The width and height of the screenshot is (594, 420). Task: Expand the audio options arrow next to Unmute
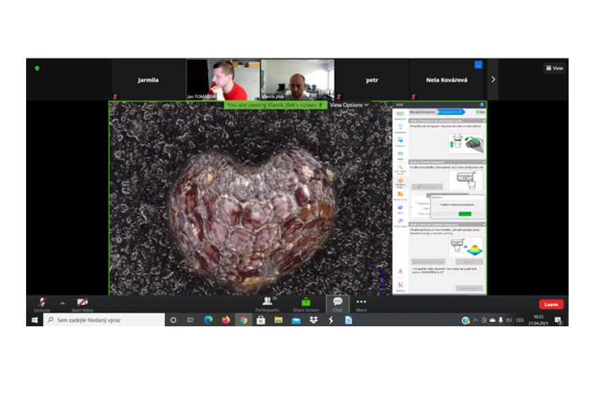(62, 303)
